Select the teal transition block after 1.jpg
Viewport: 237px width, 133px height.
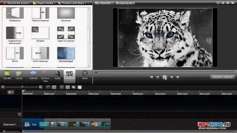point(44,125)
